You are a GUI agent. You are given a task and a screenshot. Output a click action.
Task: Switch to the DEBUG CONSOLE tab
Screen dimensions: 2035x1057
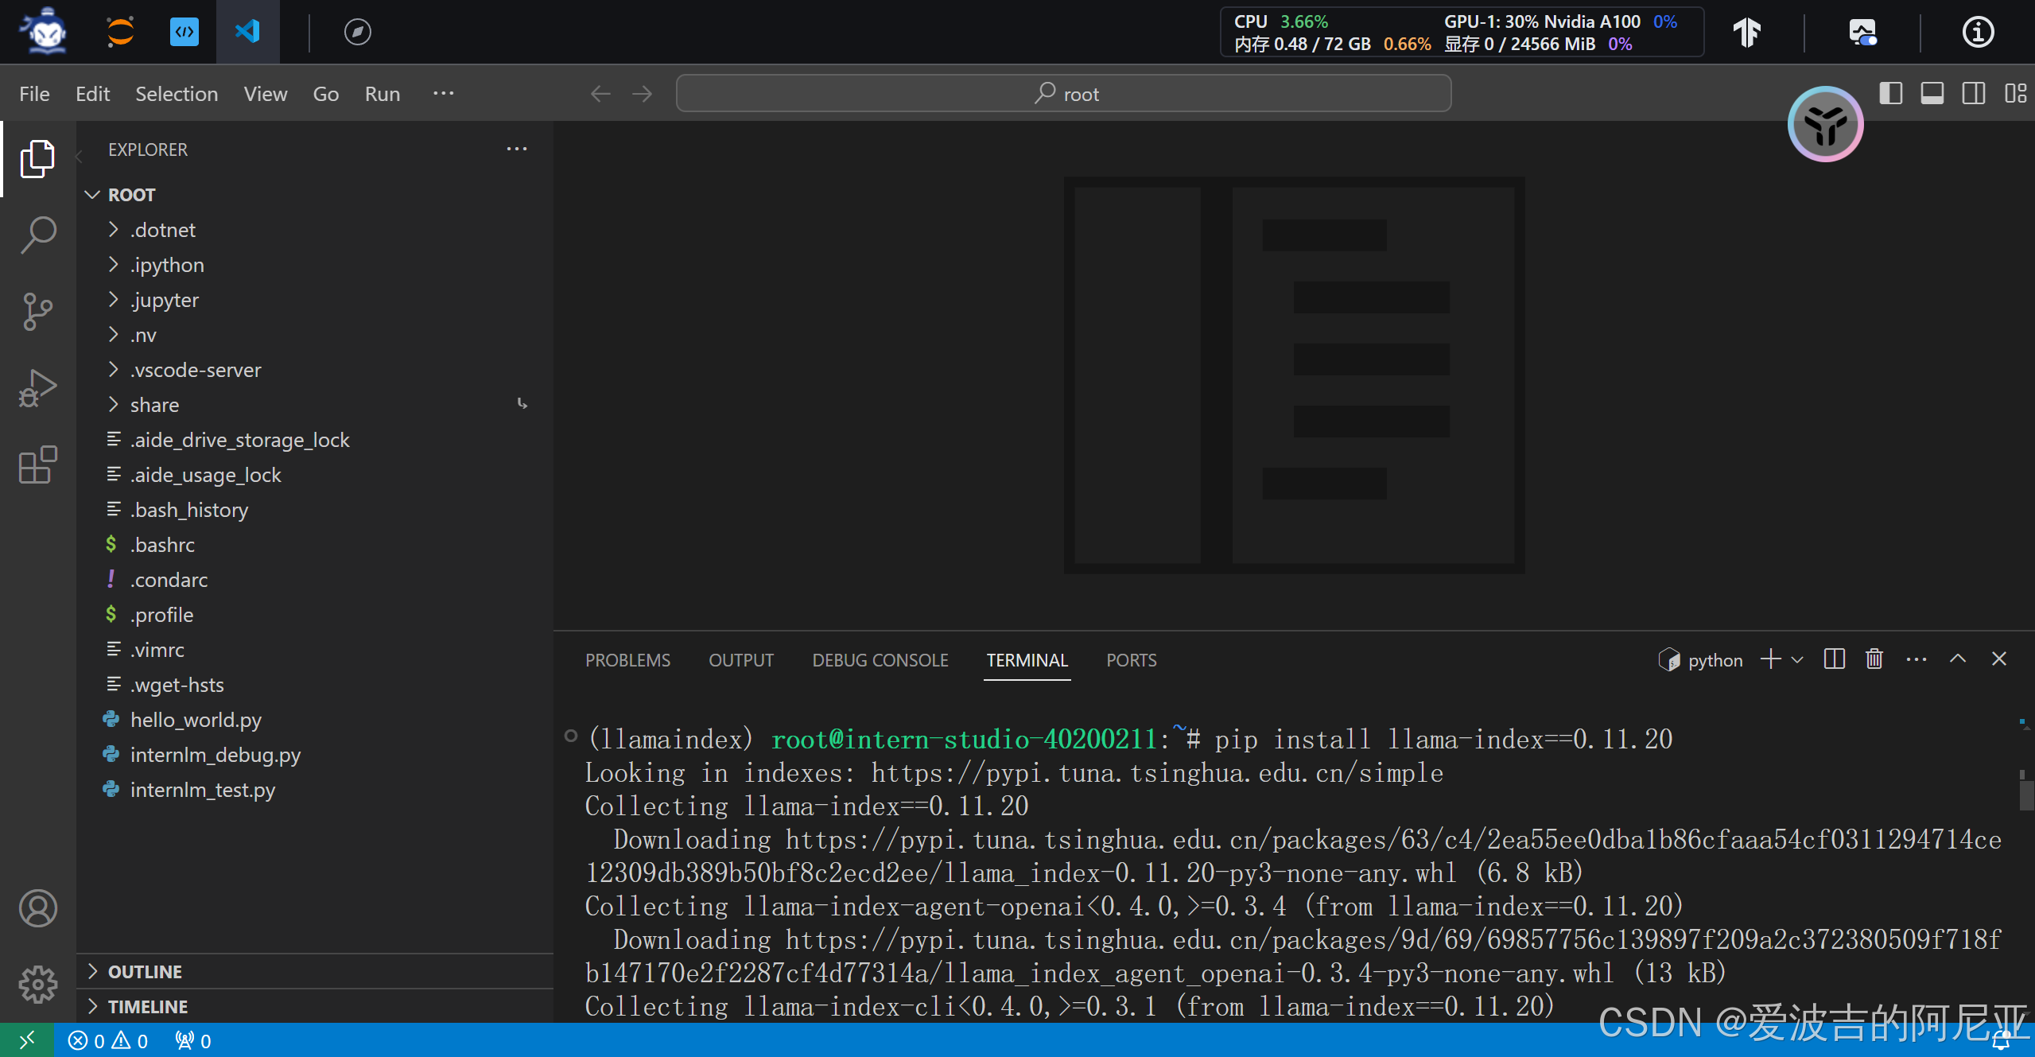[880, 660]
